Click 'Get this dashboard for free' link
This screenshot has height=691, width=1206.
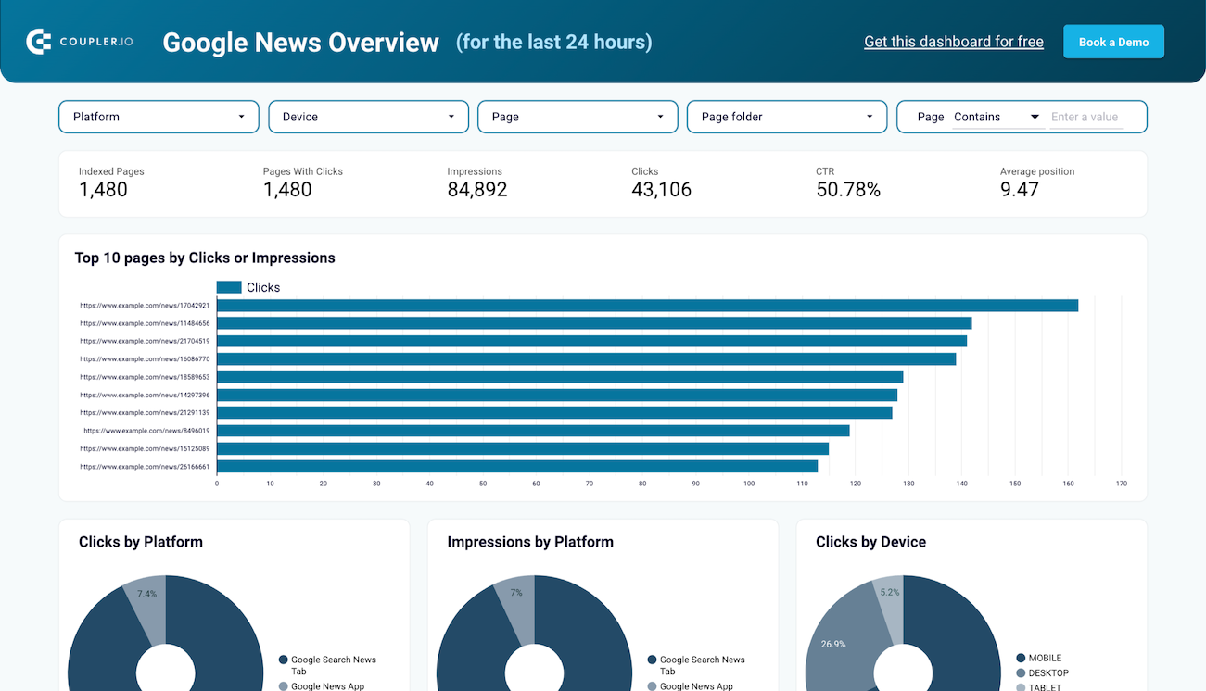coord(954,42)
